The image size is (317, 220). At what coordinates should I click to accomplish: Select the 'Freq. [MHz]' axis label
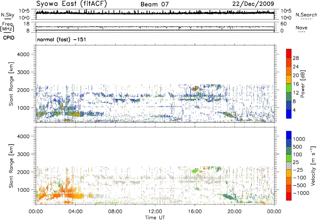pyautogui.click(x=7, y=27)
